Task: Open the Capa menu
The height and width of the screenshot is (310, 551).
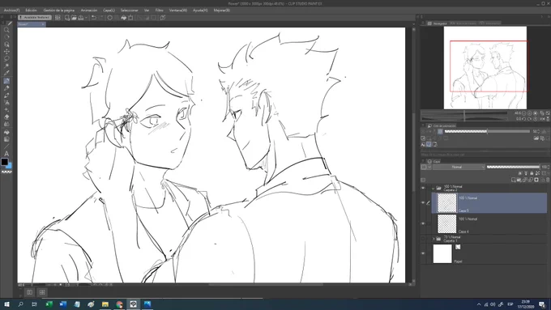Action: [x=109, y=11]
